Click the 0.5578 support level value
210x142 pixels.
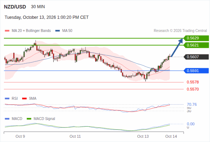(193, 82)
